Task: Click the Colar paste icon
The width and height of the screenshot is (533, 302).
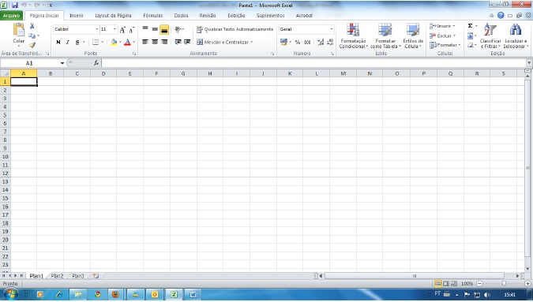Action: coord(19,30)
